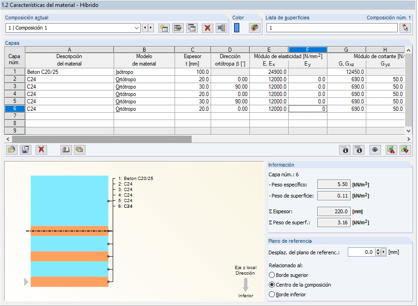Open the Composición actual dropdown

point(137,28)
